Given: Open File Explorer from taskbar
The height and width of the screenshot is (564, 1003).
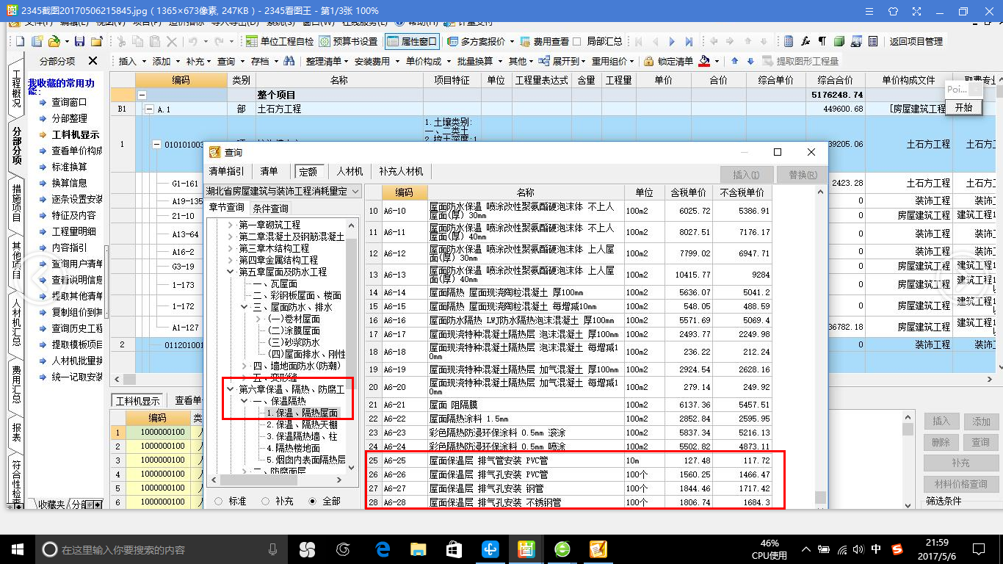Looking at the screenshot, I should (418, 549).
